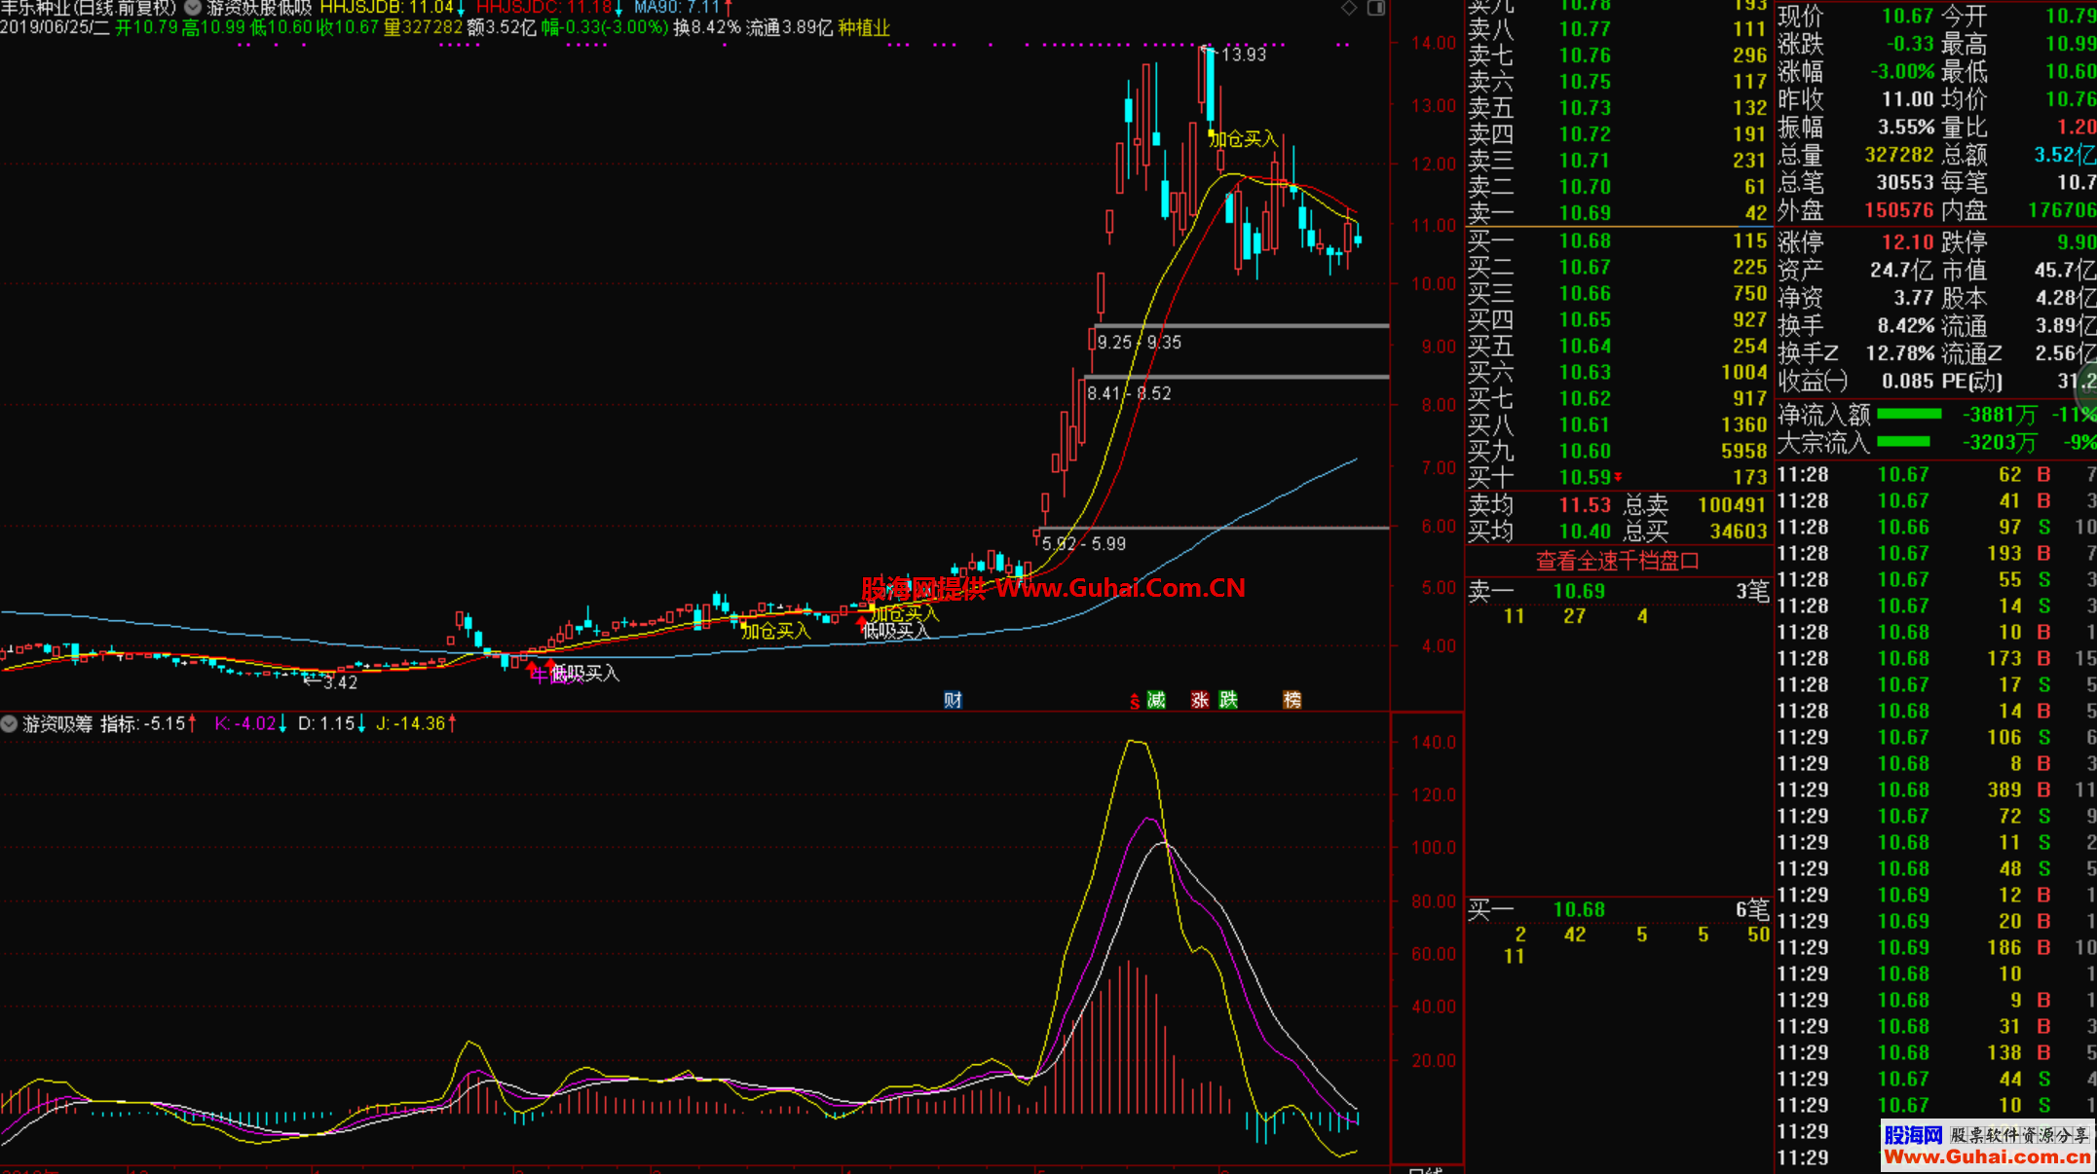Click the 13.93 high price annotation

pyautogui.click(x=1243, y=55)
